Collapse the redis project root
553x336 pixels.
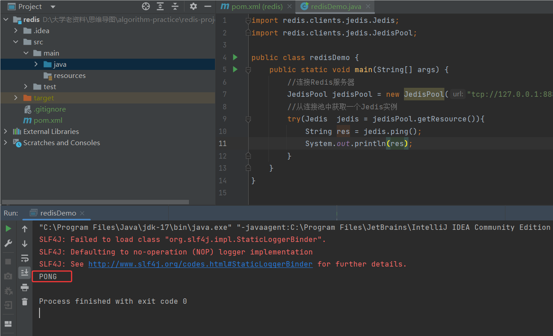coord(5,19)
